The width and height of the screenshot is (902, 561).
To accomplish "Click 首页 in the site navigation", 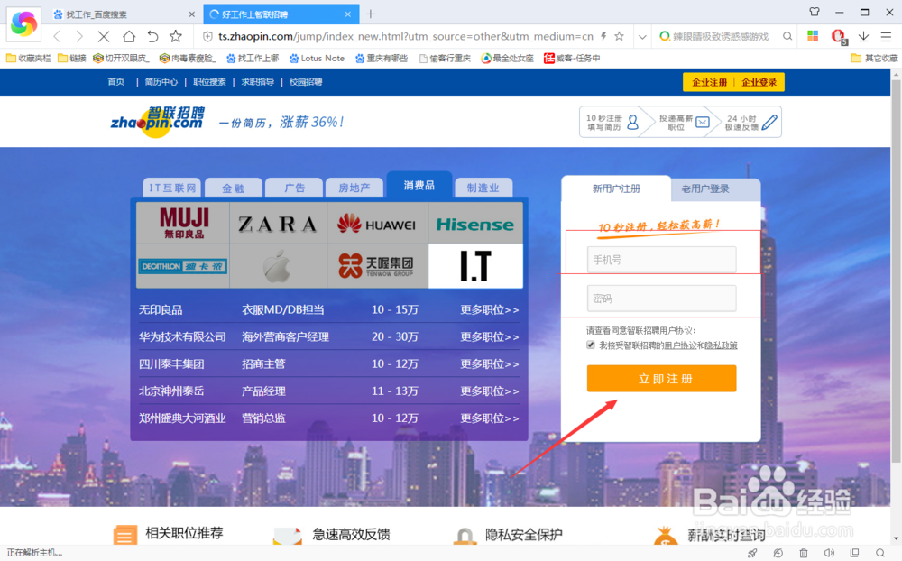I will point(115,82).
